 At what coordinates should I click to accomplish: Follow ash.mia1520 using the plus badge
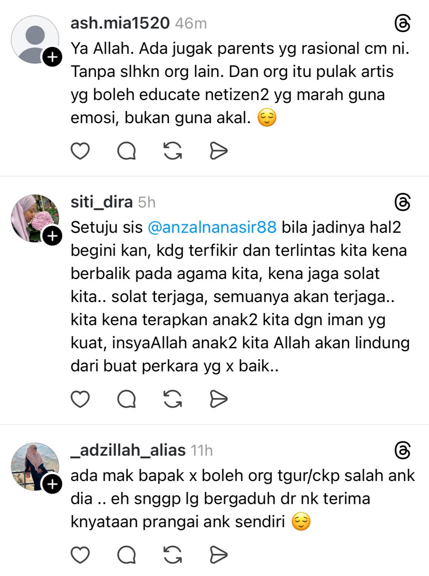[52, 57]
